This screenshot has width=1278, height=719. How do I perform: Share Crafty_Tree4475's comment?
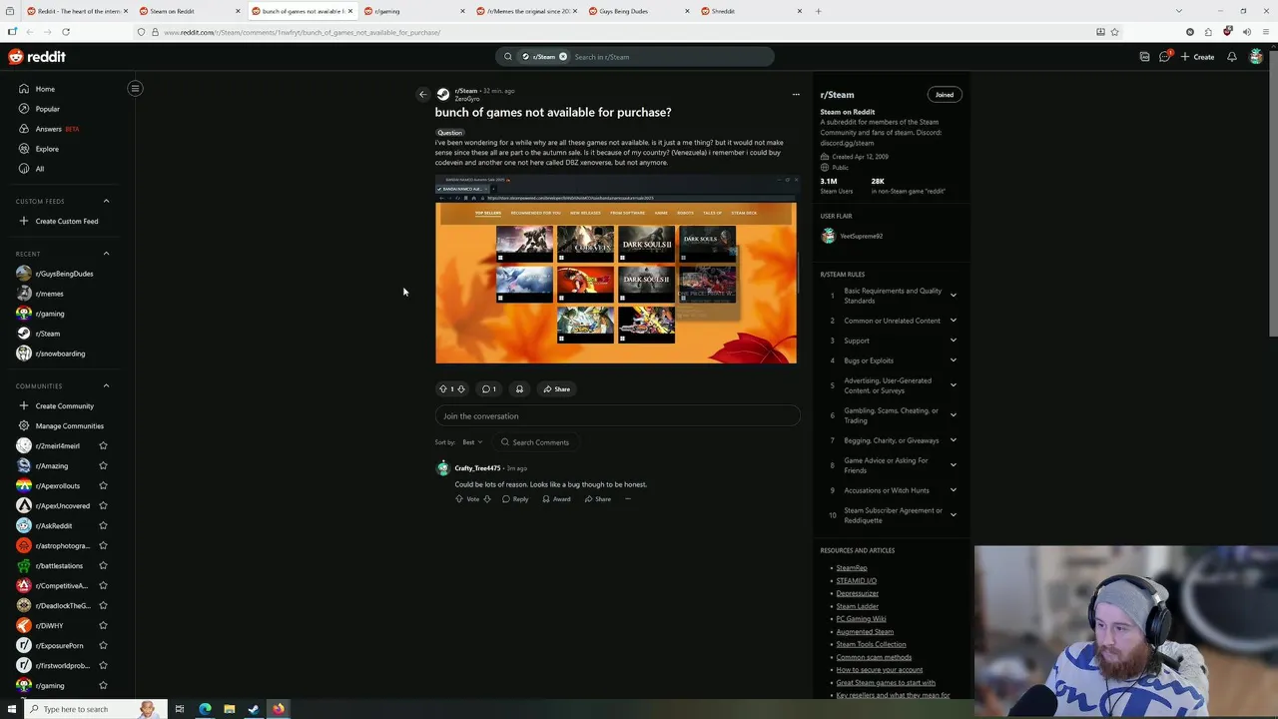pos(598,499)
